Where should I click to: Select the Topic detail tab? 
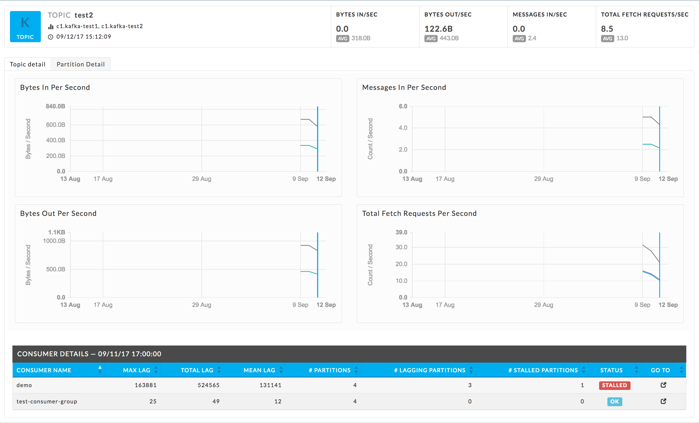click(x=28, y=64)
